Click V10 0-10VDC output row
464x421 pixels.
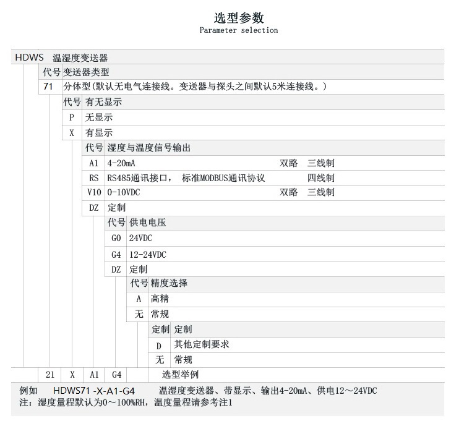point(264,192)
